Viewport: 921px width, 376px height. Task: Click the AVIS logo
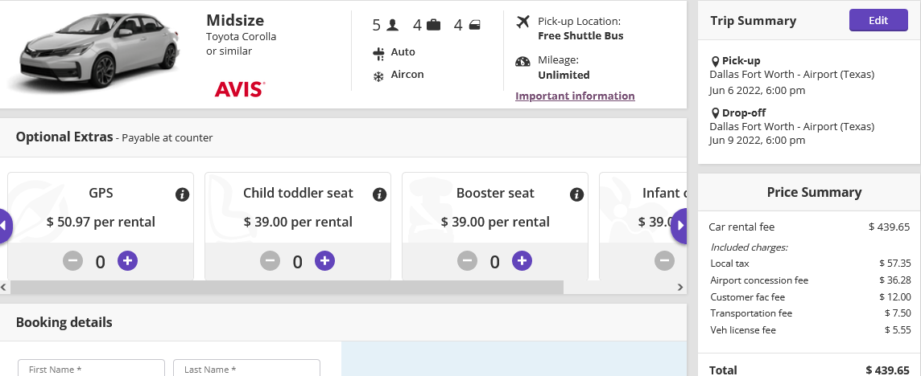240,89
